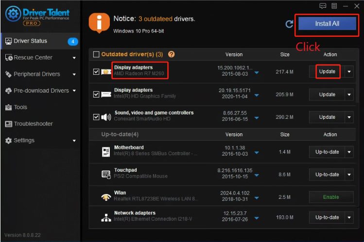Click Up-to-date button for Motherboard

(327, 152)
